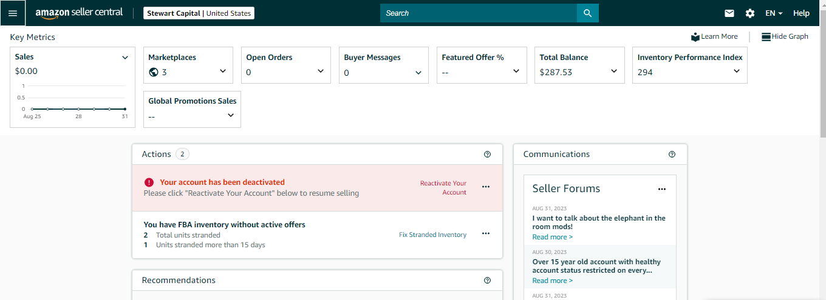
Task: Open more options for FBA stranded inventory
Action: pyautogui.click(x=486, y=233)
